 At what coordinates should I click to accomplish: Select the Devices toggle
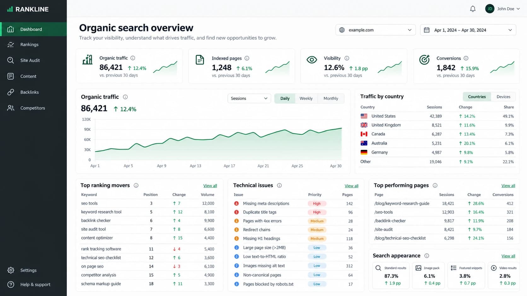(503, 97)
